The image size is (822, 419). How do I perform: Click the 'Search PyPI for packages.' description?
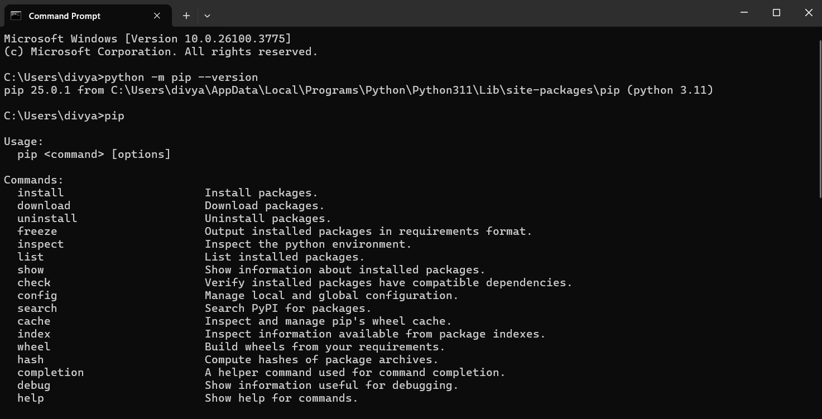pos(288,309)
